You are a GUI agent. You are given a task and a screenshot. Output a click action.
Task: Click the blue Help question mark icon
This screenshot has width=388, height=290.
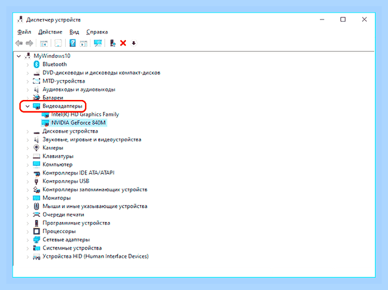pyautogui.click(x=72, y=43)
